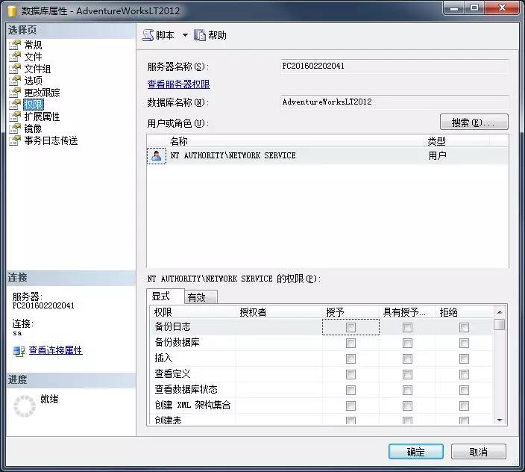This screenshot has height=472, width=525.
Task: Select NT AUTHORITY\NETWORK SERVICE row
Action: tap(328, 155)
